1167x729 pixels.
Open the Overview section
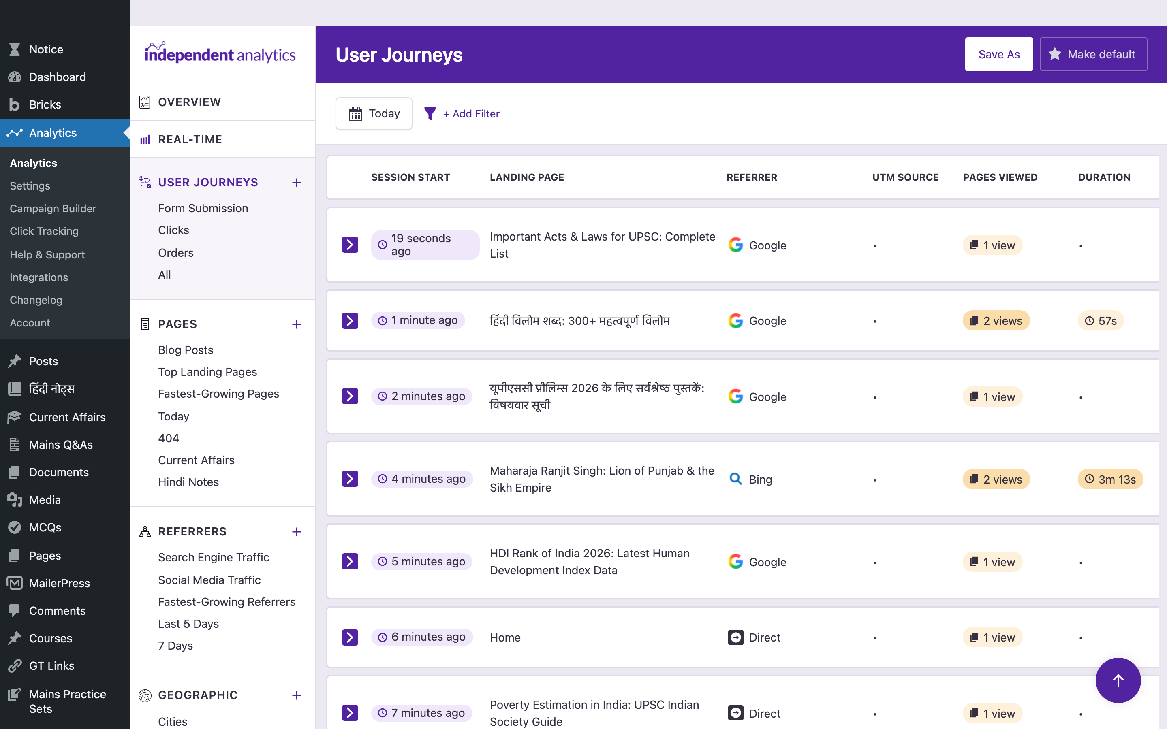point(222,102)
